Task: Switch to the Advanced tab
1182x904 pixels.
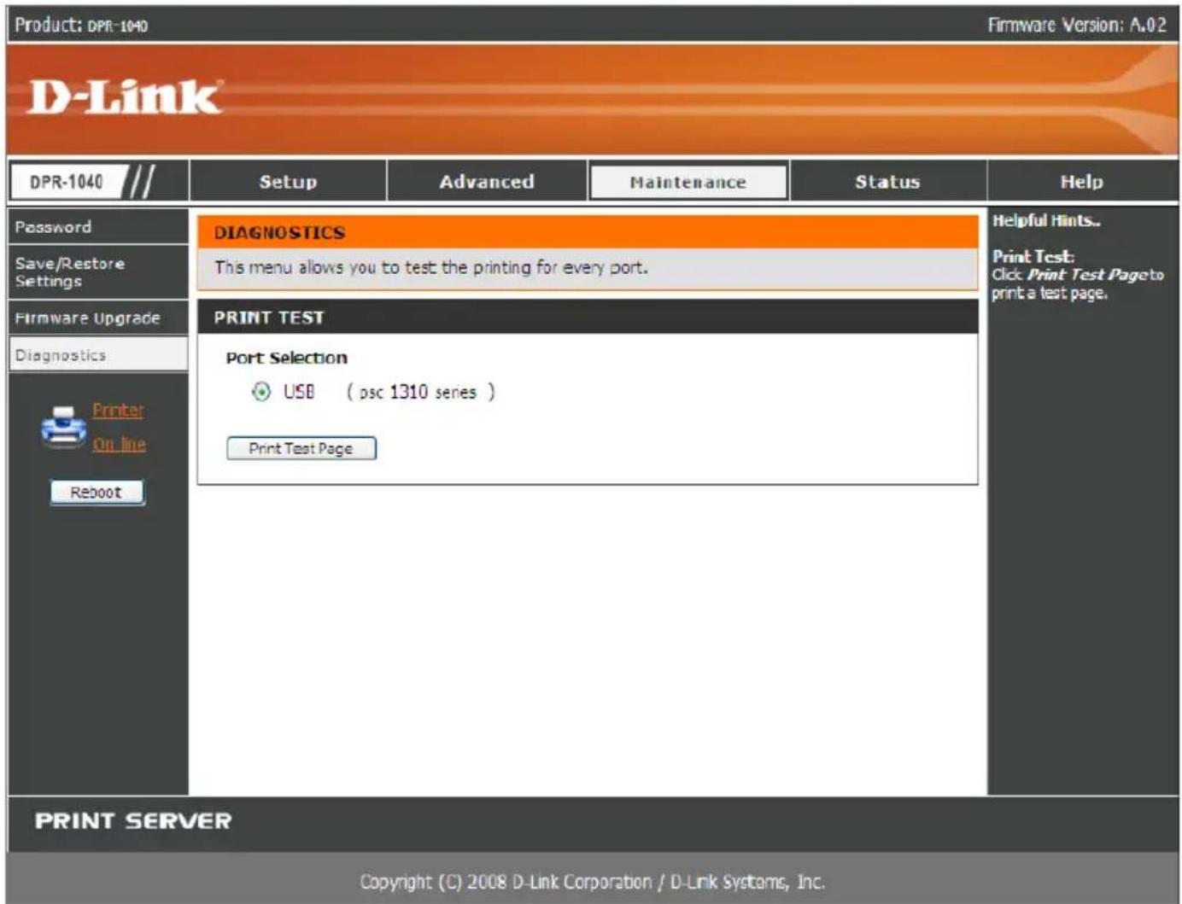Action: tap(487, 182)
